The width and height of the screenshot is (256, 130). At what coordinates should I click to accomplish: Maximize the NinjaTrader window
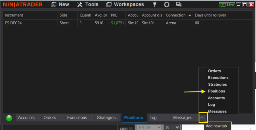tap(245, 5)
